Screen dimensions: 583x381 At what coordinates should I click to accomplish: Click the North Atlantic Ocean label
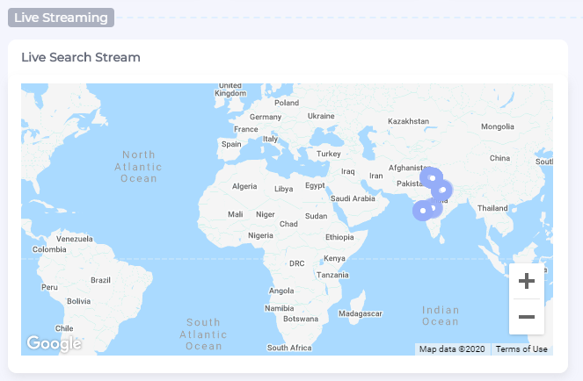coord(138,166)
